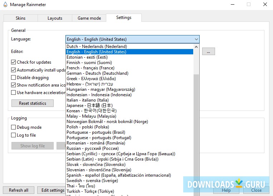The width and height of the screenshot is (273, 196).
Task: Click the editor browse '...' button
Action: 208,52
